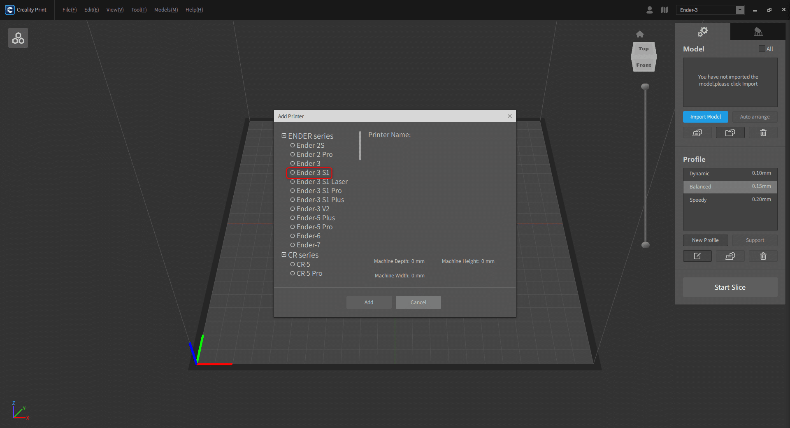
Task: Select Ender-5 Plus printer option
Action: tap(313, 218)
